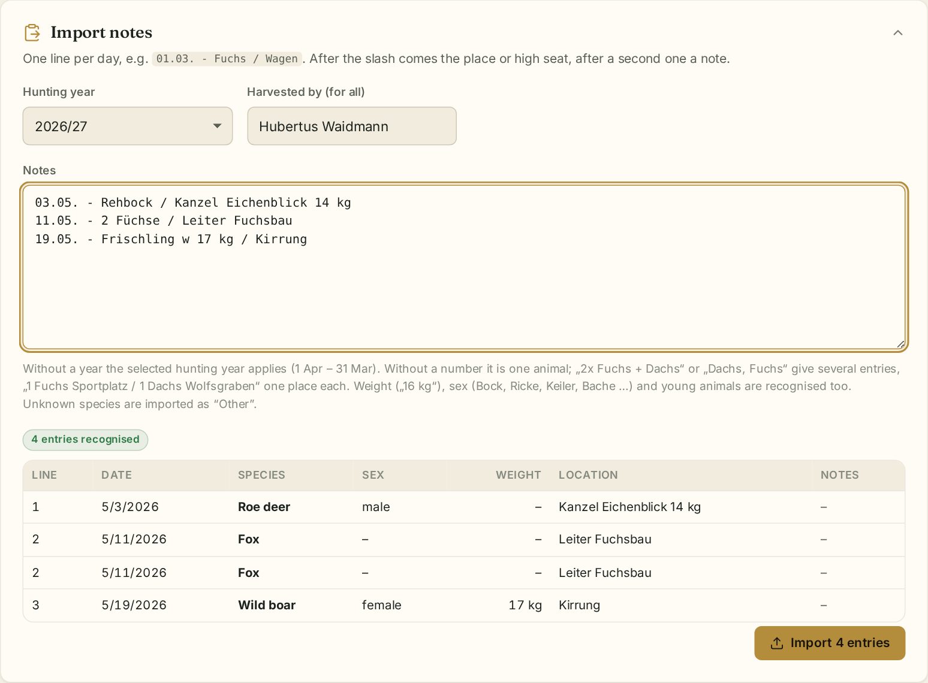This screenshot has width=928, height=683.
Task: Click the DATE column header
Action: point(116,475)
